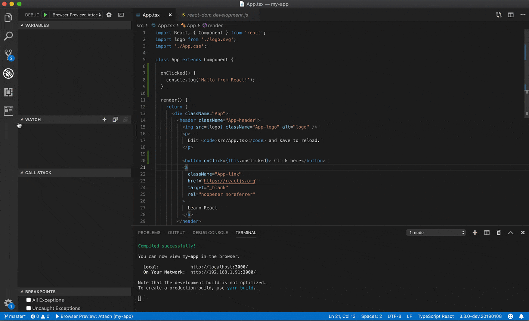The image size is (529, 321).
Task: Enable the Uncaught Exceptions breakpoint
Action: (x=28, y=308)
